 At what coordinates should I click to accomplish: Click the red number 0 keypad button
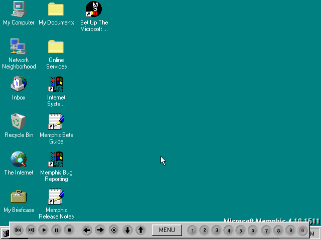tap(302, 230)
